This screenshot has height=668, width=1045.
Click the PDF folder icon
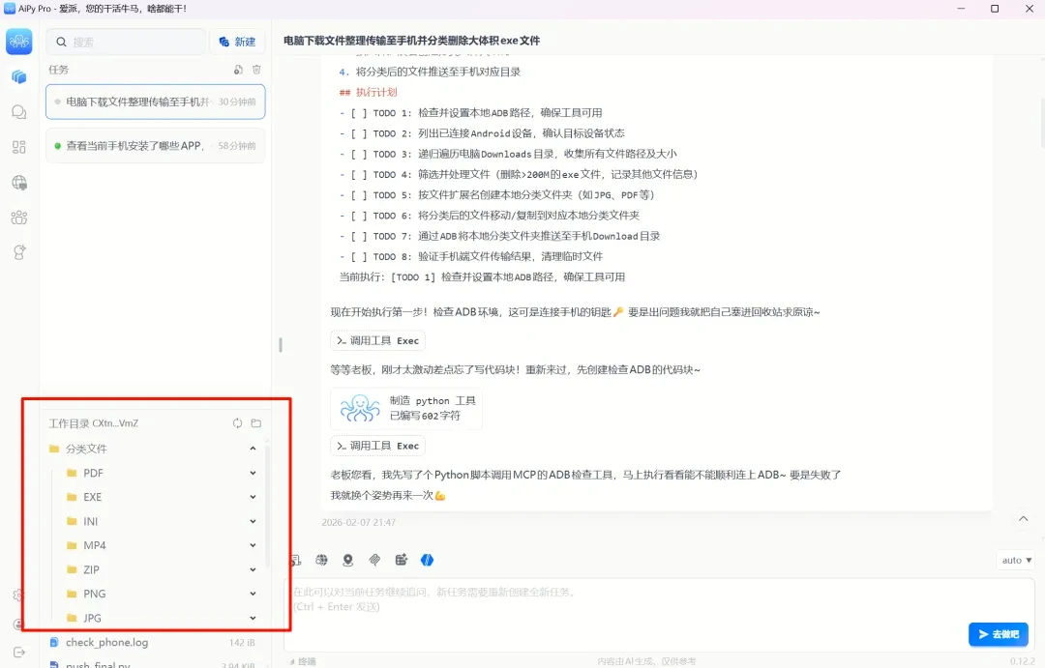[x=72, y=473]
